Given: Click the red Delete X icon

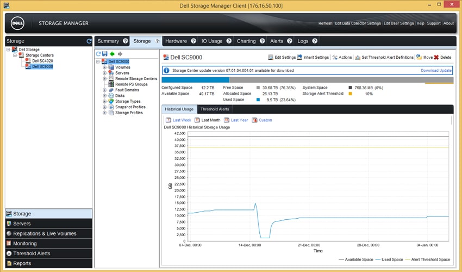Looking at the screenshot, I should coord(436,57).
